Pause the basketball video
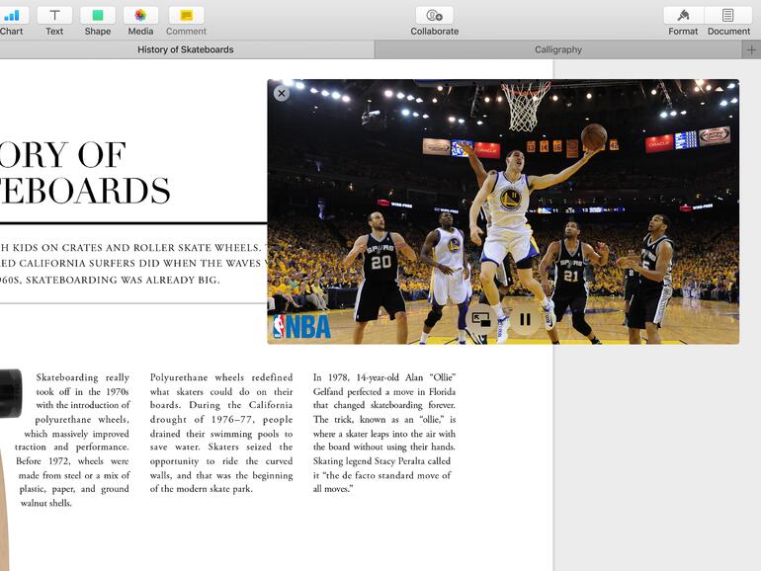The image size is (761, 571). 525,319
